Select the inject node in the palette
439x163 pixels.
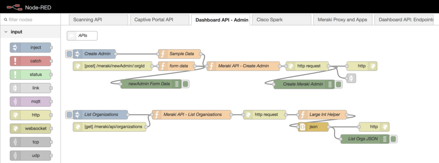point(30,47)
